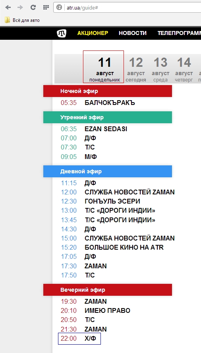201x353 pixels.
Task: Click the 'Дневной эфир' section header
Action: click(x=108, y=171)
